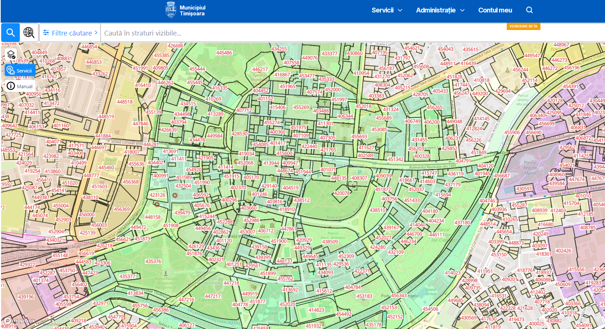Viewport: 605px width, 329px height.
Task: Select parcel label 453085
Action: coord(379,129)
